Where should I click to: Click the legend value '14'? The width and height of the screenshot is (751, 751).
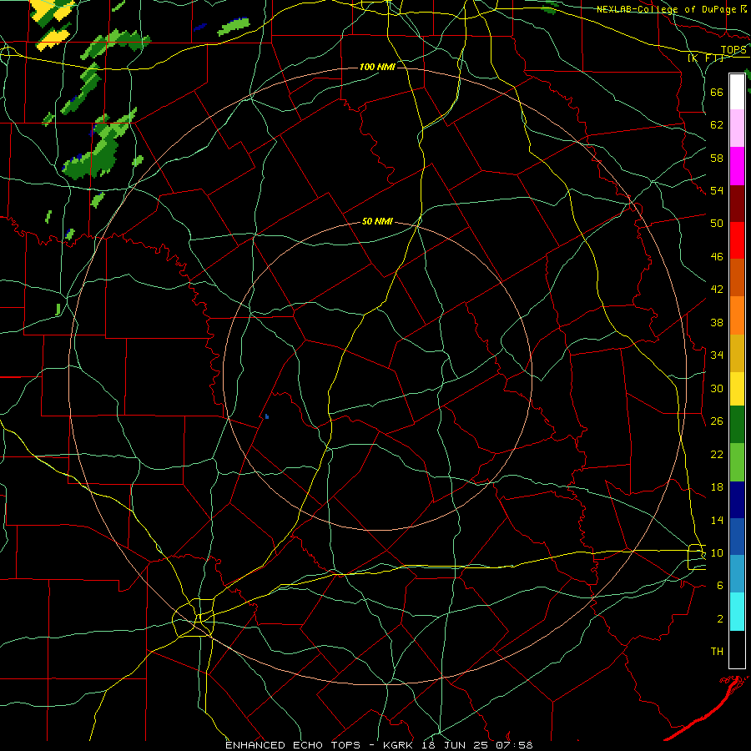[x=717, y=520]
